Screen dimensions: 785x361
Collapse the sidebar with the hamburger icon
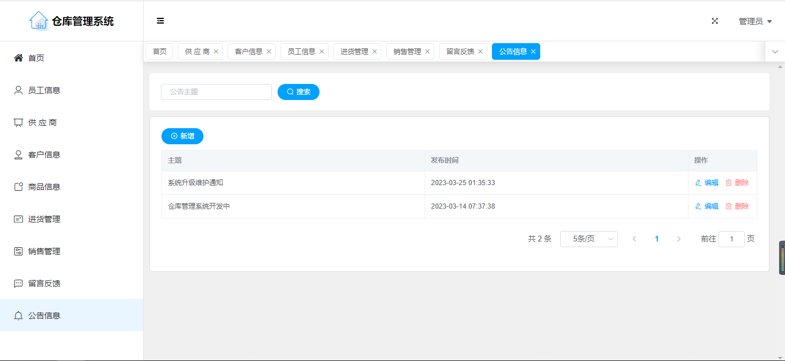[160, 21]
